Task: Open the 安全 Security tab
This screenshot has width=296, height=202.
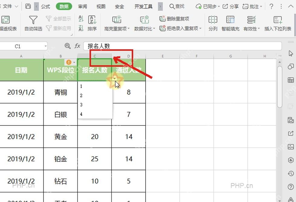Action: [120, 6]
